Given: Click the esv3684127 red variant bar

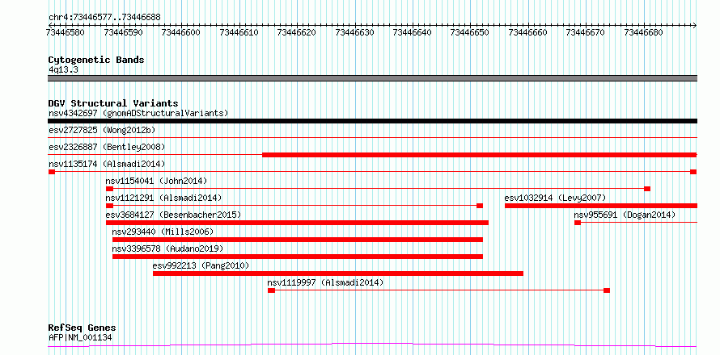Looking at the screenshot, I should (x=297, y=223).
